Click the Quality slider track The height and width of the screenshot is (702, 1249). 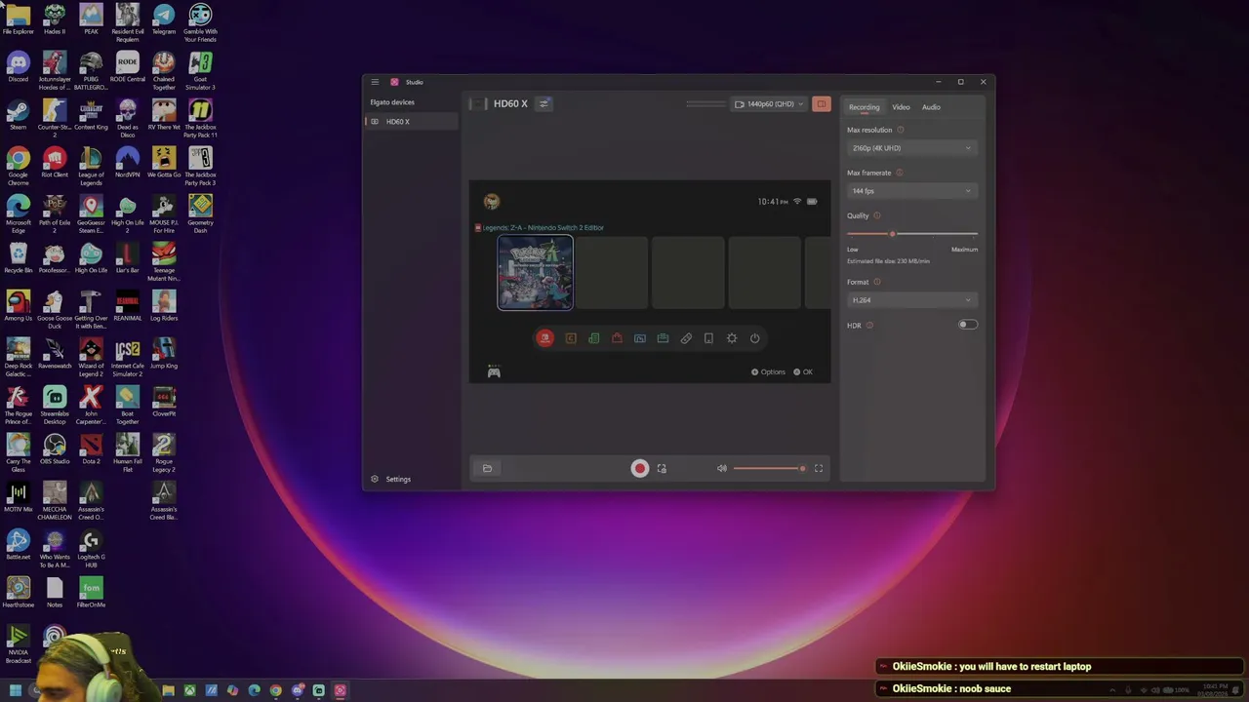coord(911,234)
